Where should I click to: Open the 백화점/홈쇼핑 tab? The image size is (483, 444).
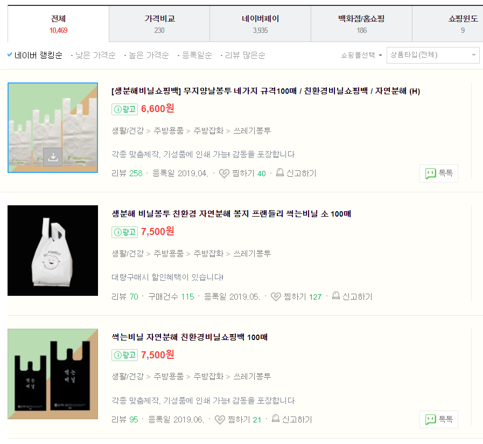[361, 24]
